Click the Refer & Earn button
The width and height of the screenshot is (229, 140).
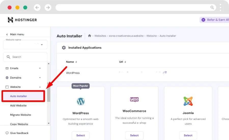pos(214,20)
